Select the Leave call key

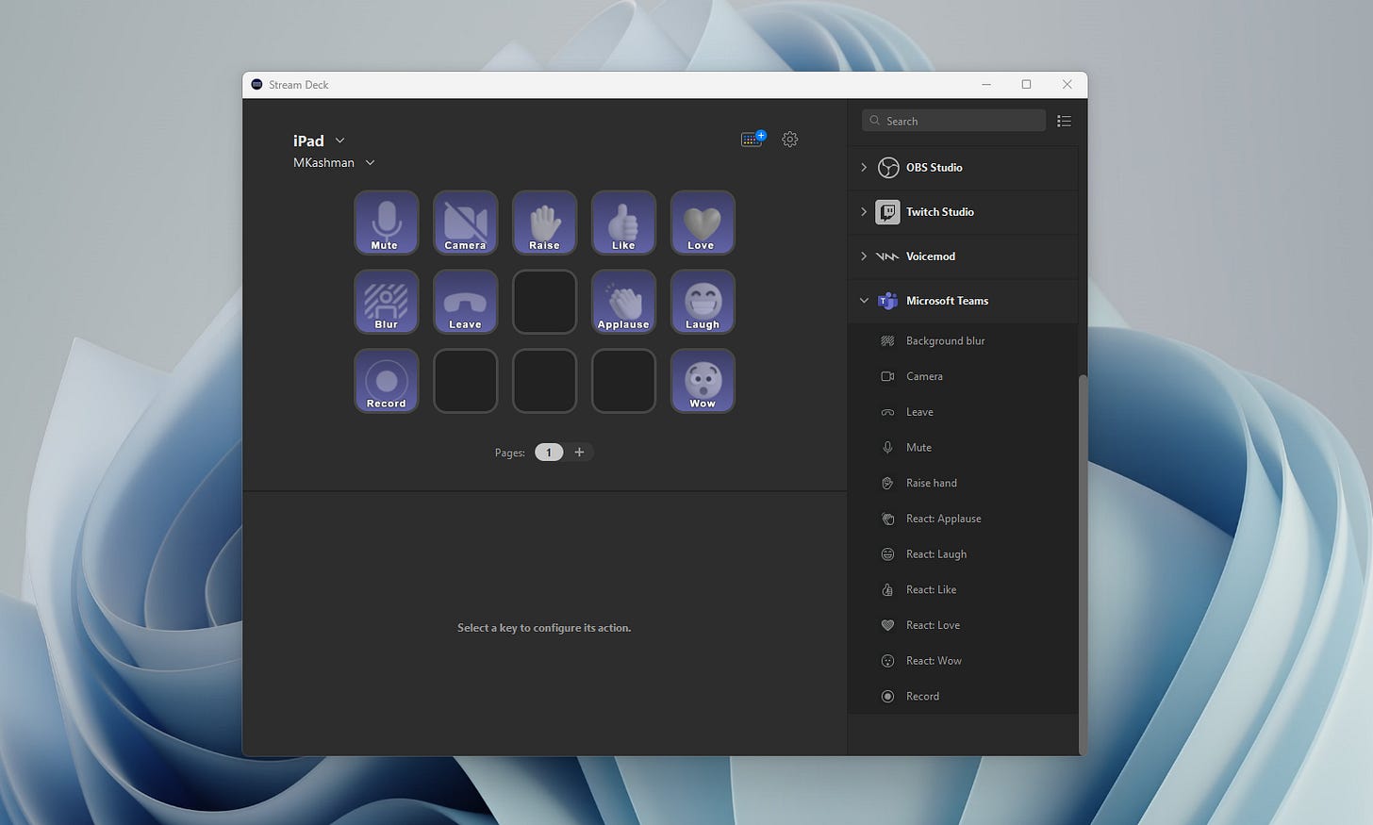point(465,302)
